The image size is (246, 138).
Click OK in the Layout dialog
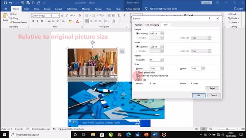click(x=199, y=95)
